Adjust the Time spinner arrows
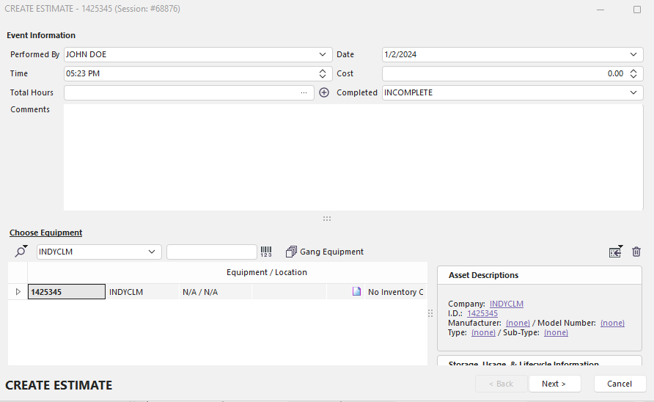Screen dimensions: 654x402 point(323,74)
